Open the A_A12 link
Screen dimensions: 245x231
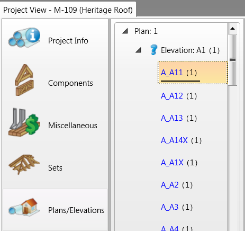(x=172, y=96)
